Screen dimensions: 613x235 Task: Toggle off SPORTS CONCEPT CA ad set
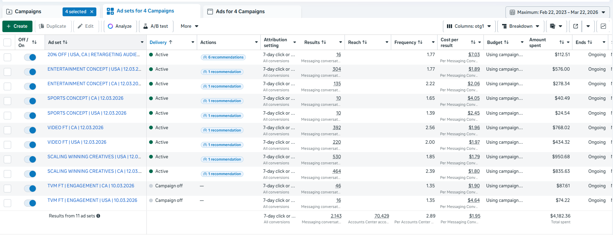[30, 101]
